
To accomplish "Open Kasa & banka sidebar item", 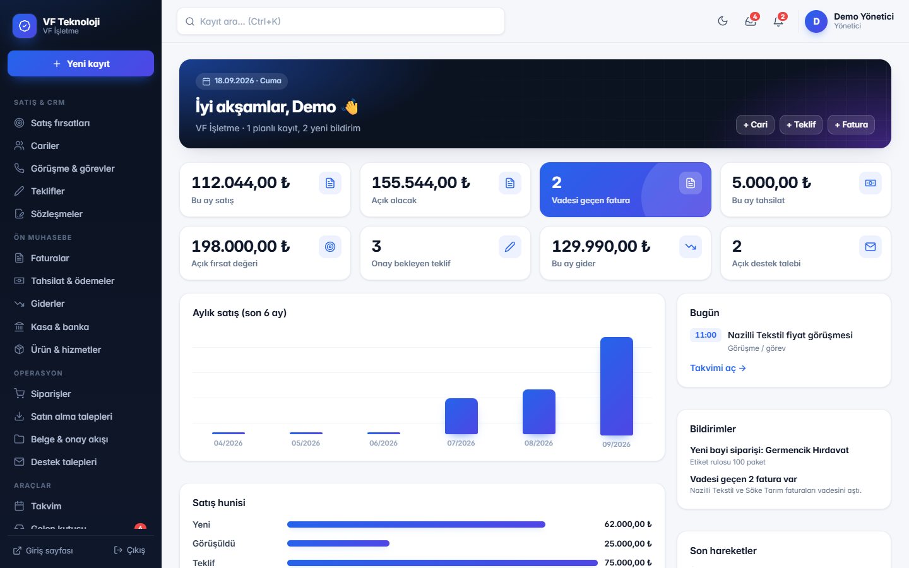I will (x=81, y=327).
